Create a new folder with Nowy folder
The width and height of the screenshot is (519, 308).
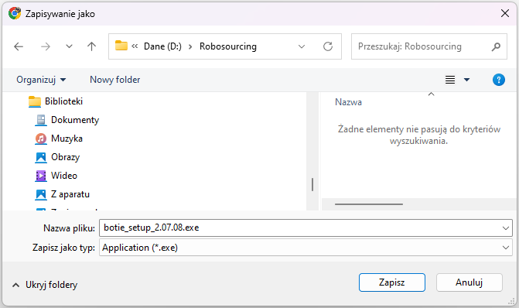(114, 80)
